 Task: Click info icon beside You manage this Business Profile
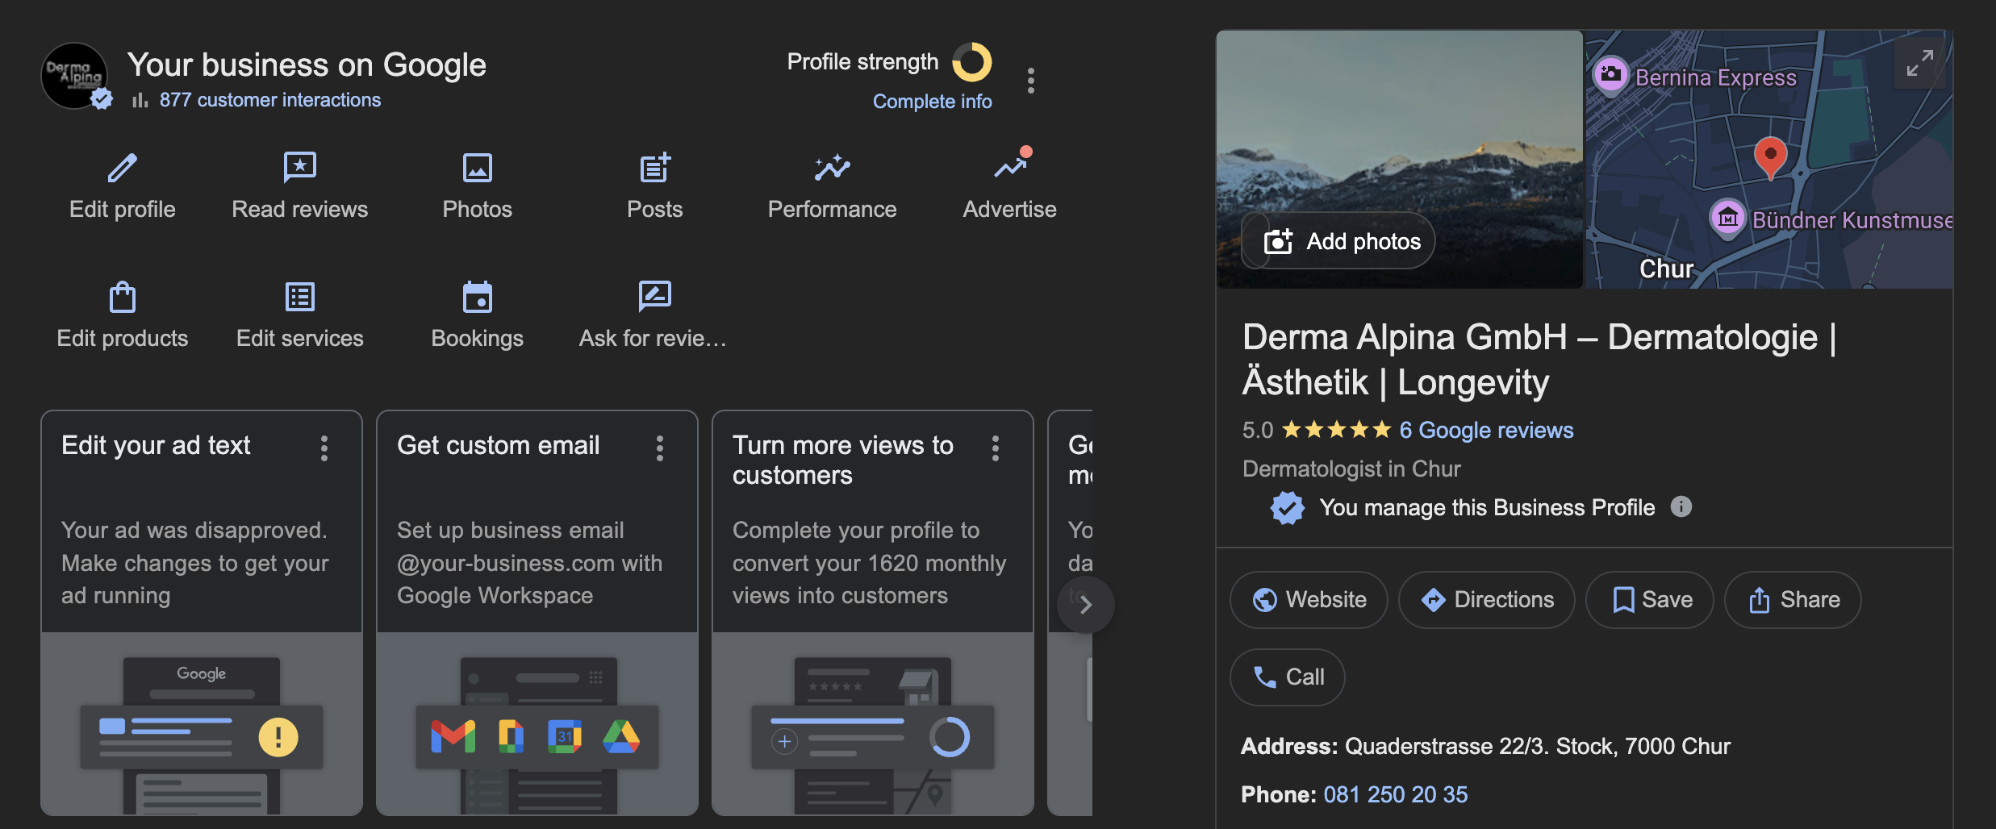(x=1681, y=506)
